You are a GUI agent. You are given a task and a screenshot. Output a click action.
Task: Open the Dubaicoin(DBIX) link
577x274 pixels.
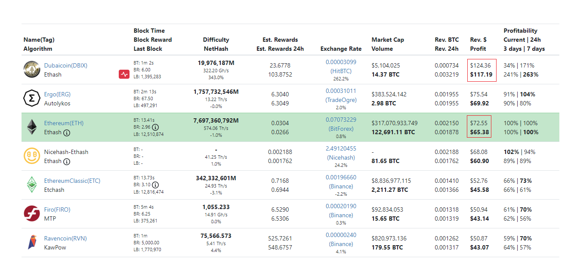point(66,65)
